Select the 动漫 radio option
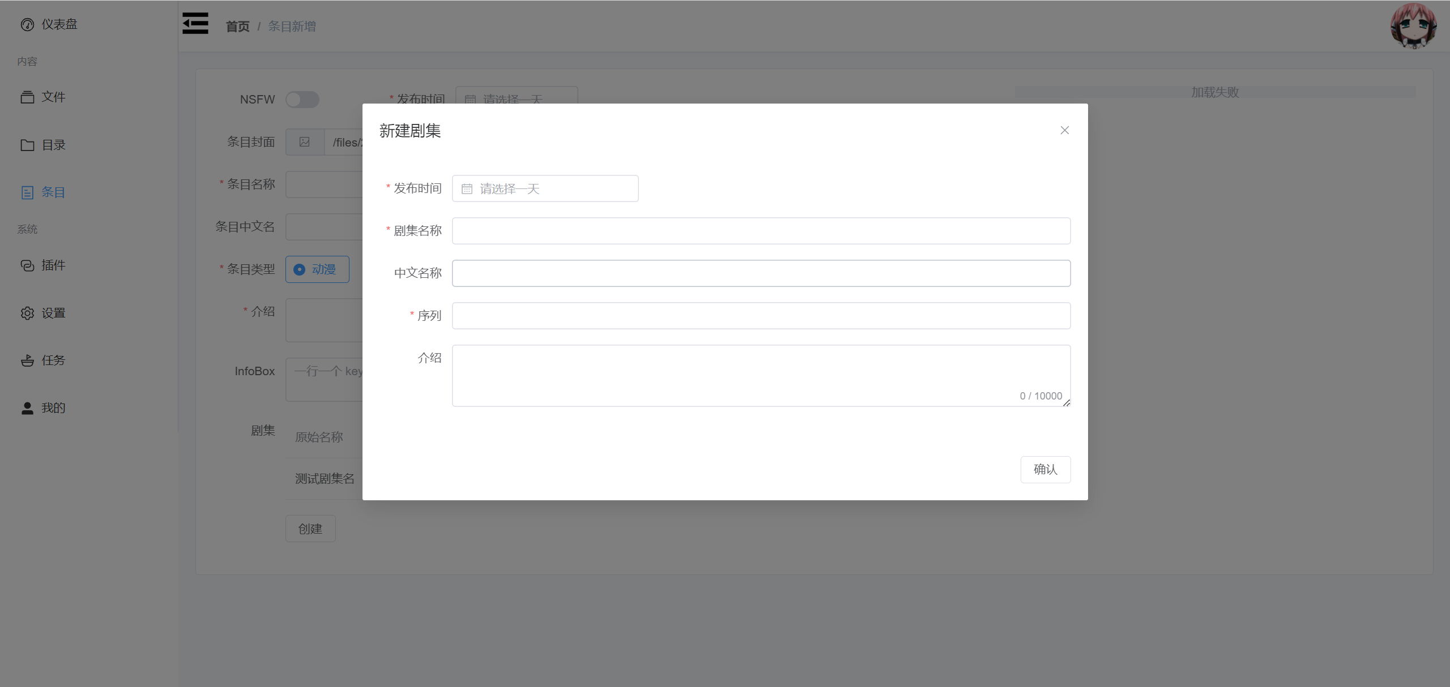This screenshot has height=687, width=1450. tap(317, 269)
